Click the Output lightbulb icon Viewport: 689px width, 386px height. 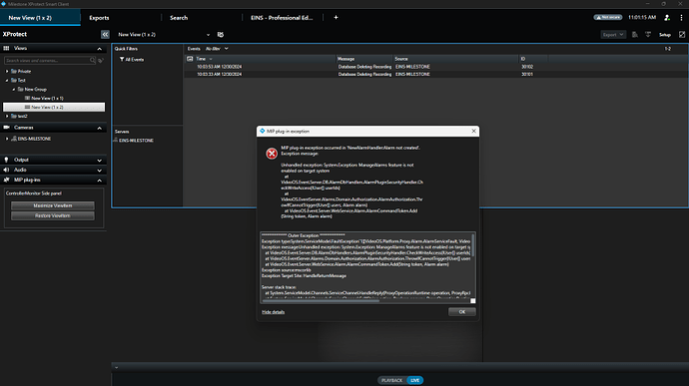pos(6,160)
